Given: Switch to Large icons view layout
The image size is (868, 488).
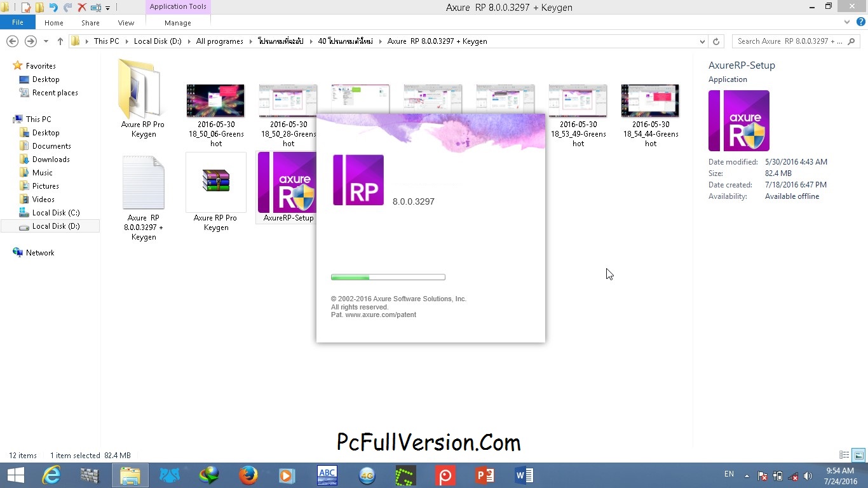Looking at the screenshot, I should pos(858,456).
